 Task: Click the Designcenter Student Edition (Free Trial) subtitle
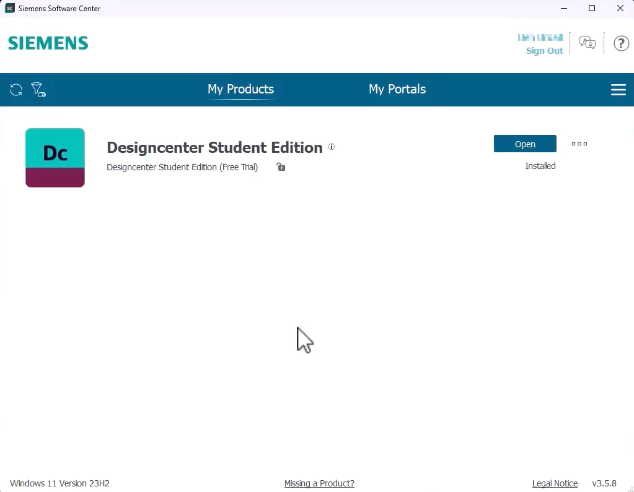[182, 167]
